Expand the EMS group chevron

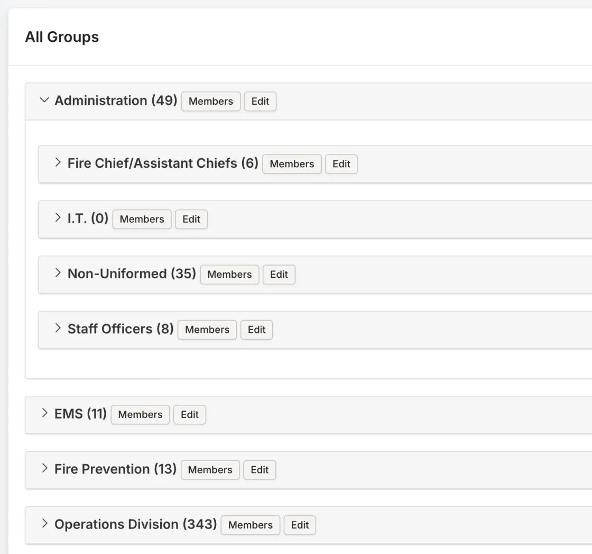[x=45, y=413]
